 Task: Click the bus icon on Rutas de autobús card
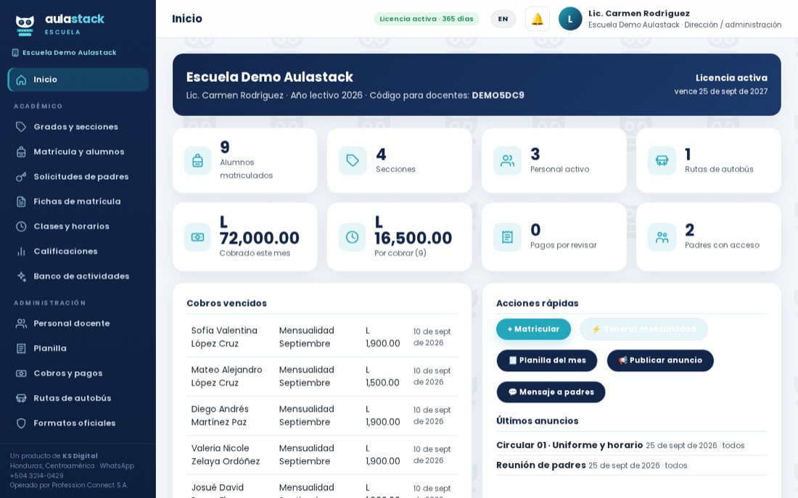click(662, 161)
